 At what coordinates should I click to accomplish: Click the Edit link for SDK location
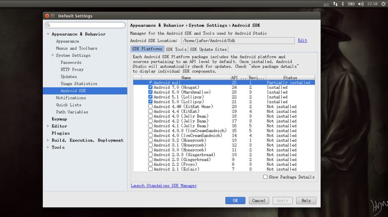[x=303, y=40]
